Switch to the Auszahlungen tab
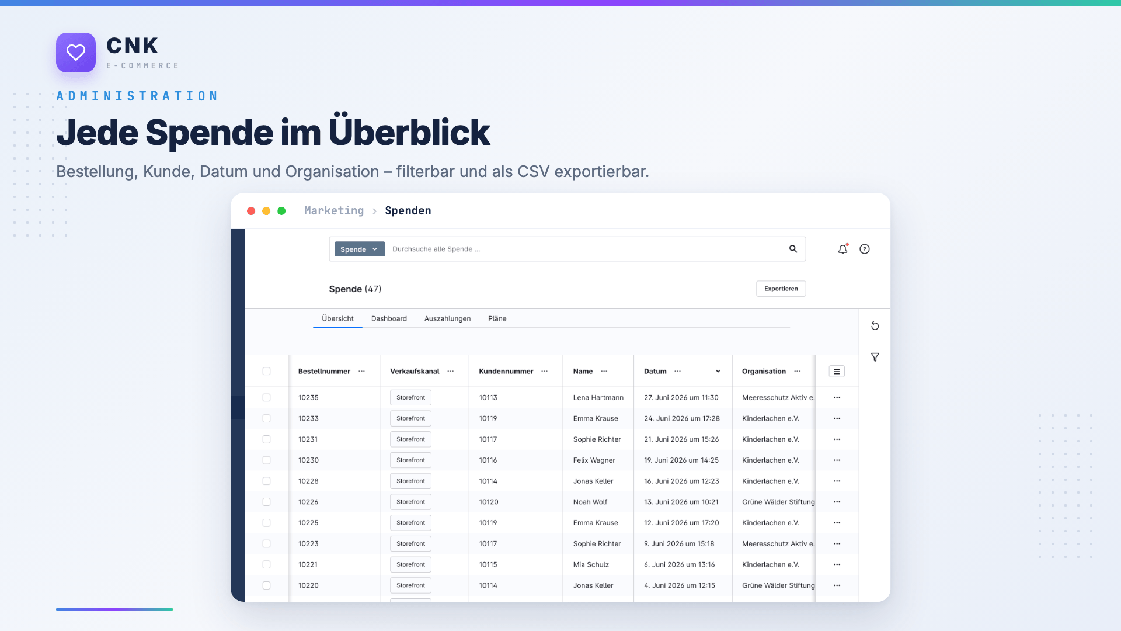The image size is (1121, 631). 447,318
